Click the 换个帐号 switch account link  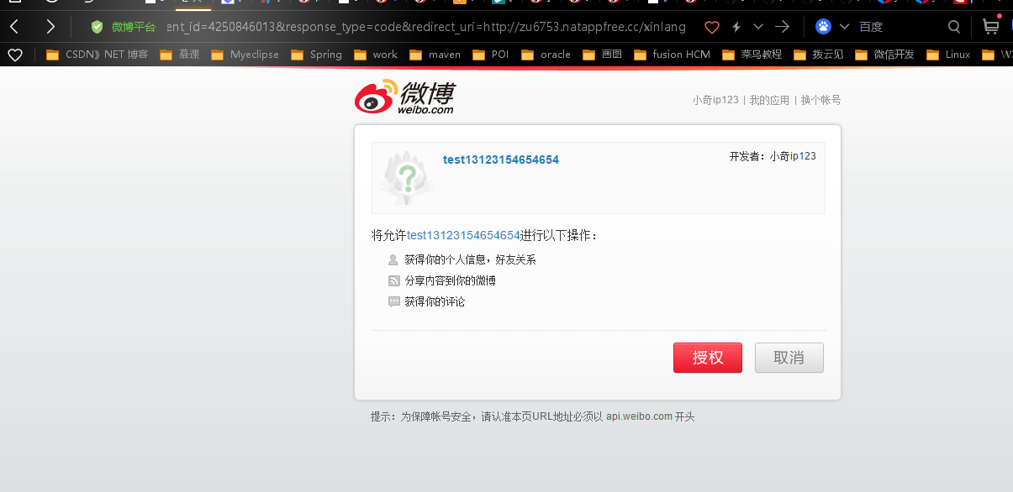[x=820, y=100]
